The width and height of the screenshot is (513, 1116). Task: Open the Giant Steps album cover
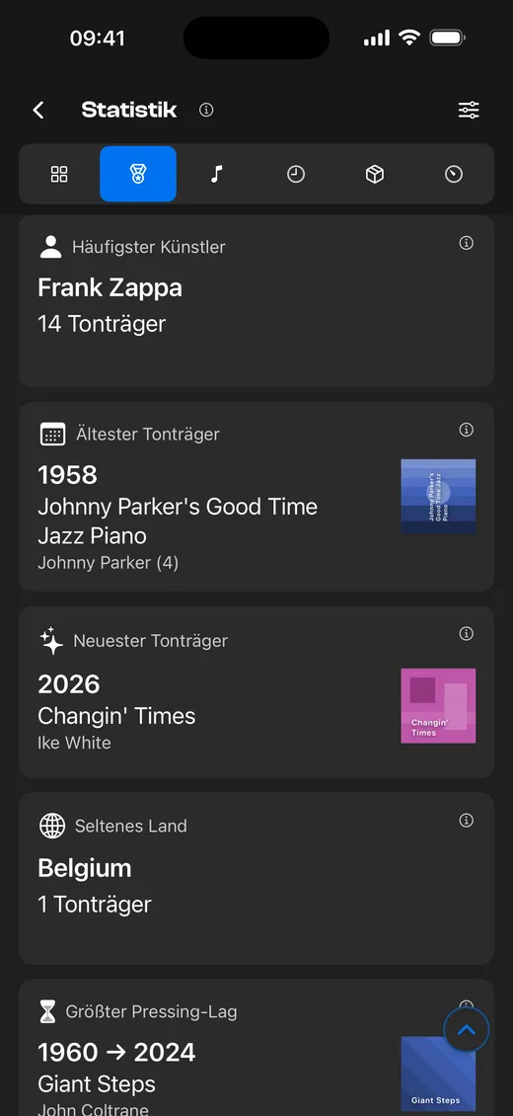(438, 1074)
